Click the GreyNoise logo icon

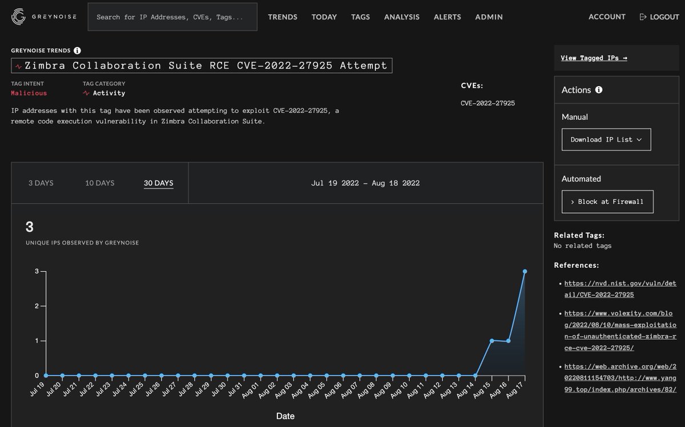pyautogui.click(x=19, y=17)
